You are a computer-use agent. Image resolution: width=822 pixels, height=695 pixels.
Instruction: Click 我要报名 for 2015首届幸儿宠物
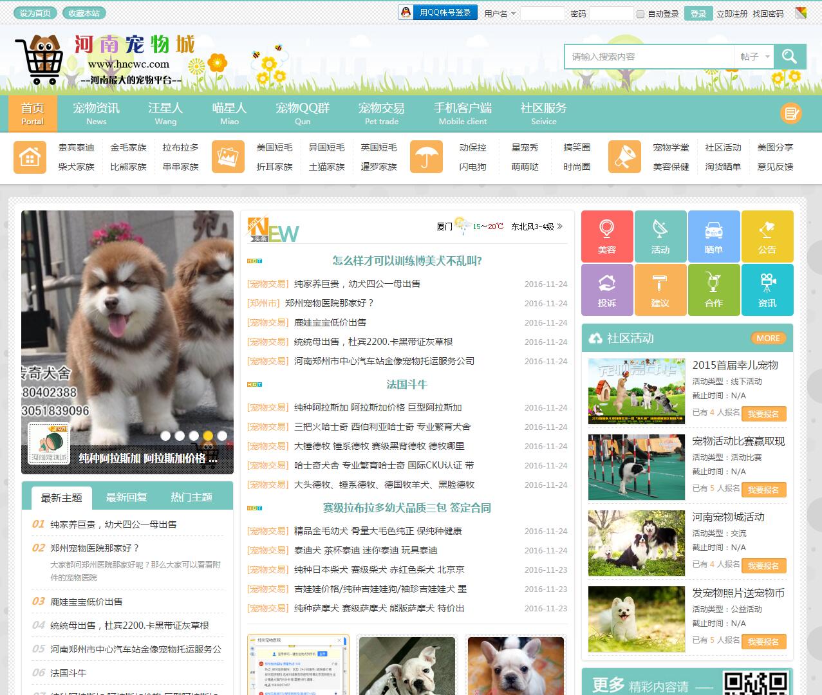pyautogui.click(x=763, y=414)
